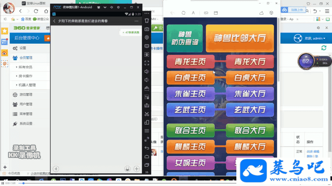Click the voice input icon in chat

click(x=56, y=169)
